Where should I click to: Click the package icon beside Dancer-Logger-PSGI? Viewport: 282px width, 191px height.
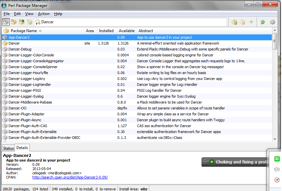5,90
